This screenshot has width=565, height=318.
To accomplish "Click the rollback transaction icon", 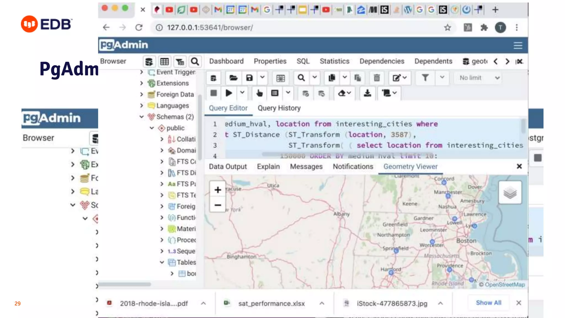I will (x=321, y=93).
